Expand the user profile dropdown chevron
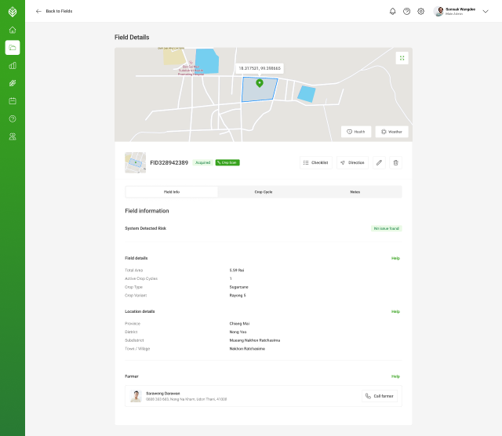This screenshot has width=502, height=436. point(486,11)
